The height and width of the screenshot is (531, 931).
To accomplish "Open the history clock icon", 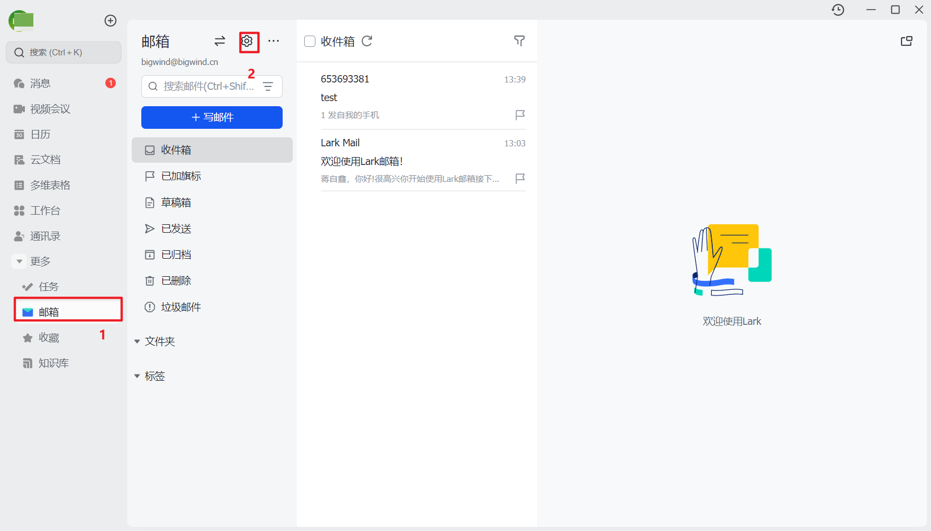I will [x=838, y=10].
